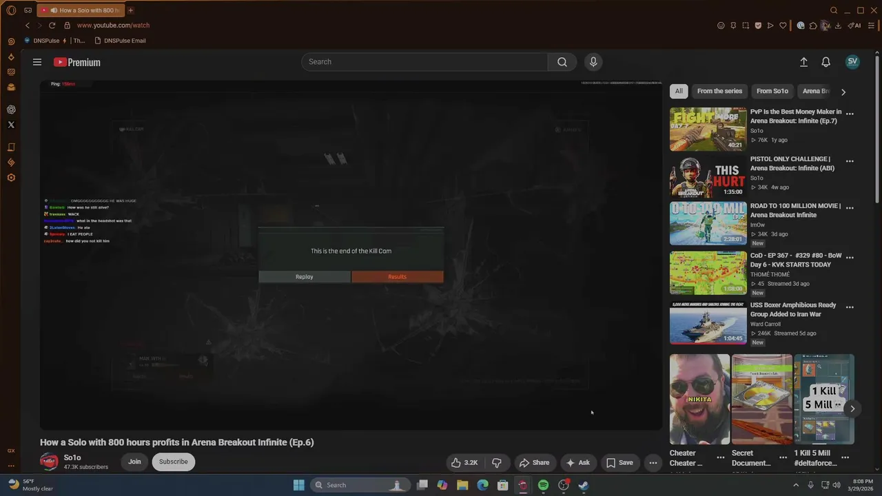Open options for ROAD TO 100 MILLION video

coord(850,207)
